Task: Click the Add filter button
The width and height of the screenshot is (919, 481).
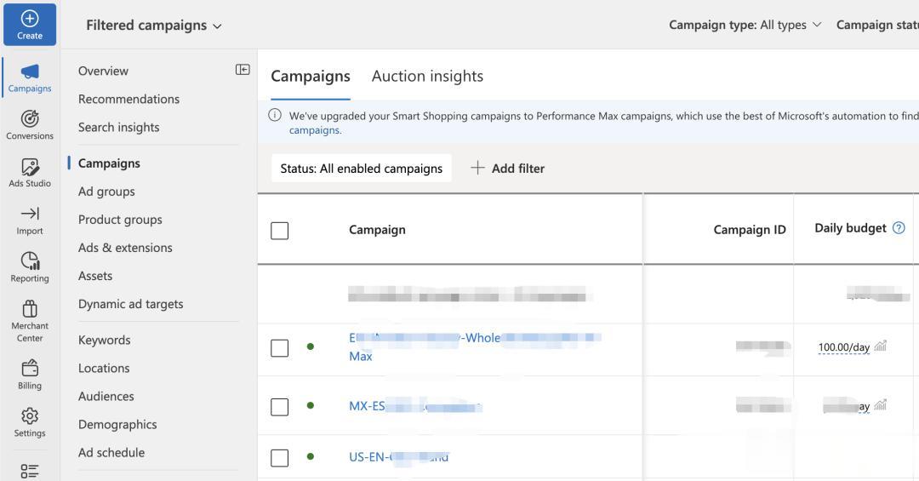Action: [508, 169]
